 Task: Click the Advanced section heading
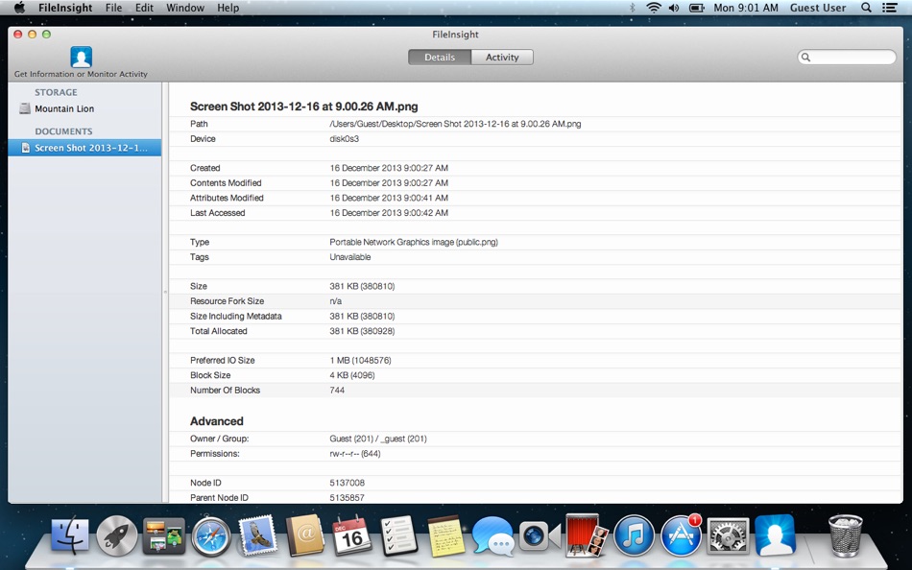coord(216,421)
